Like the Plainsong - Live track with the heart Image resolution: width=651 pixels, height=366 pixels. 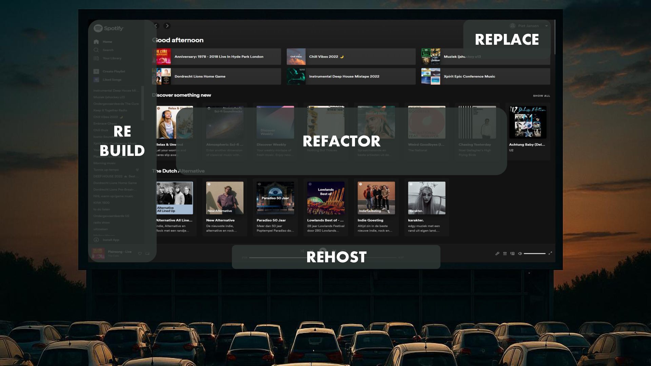pyautogui.click(x=140, y=253)
